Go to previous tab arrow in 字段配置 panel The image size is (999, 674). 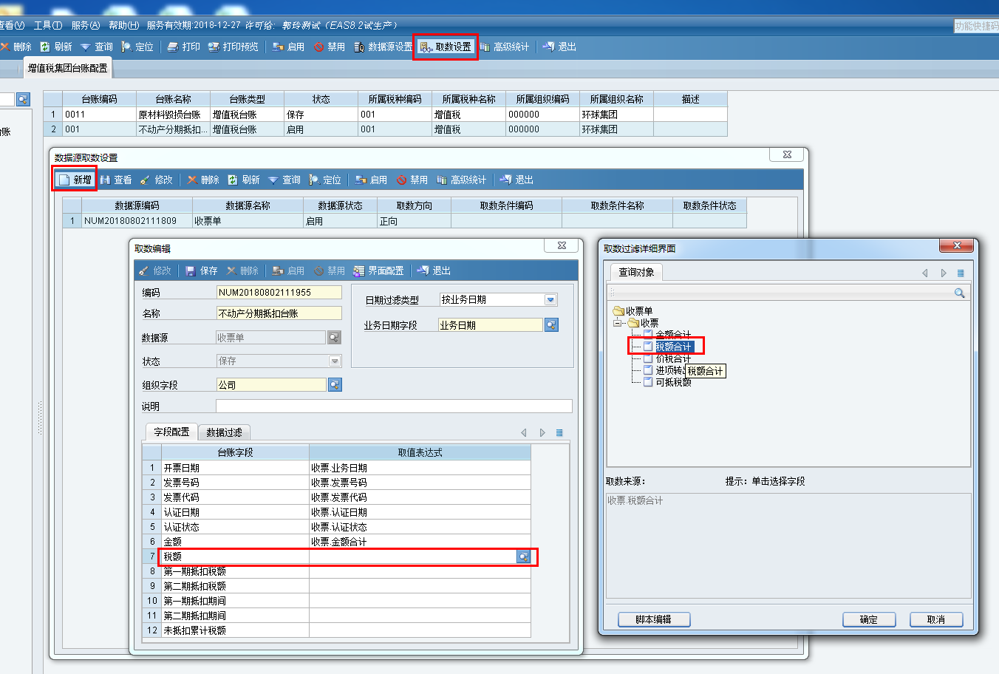click(x=524, y=432)
